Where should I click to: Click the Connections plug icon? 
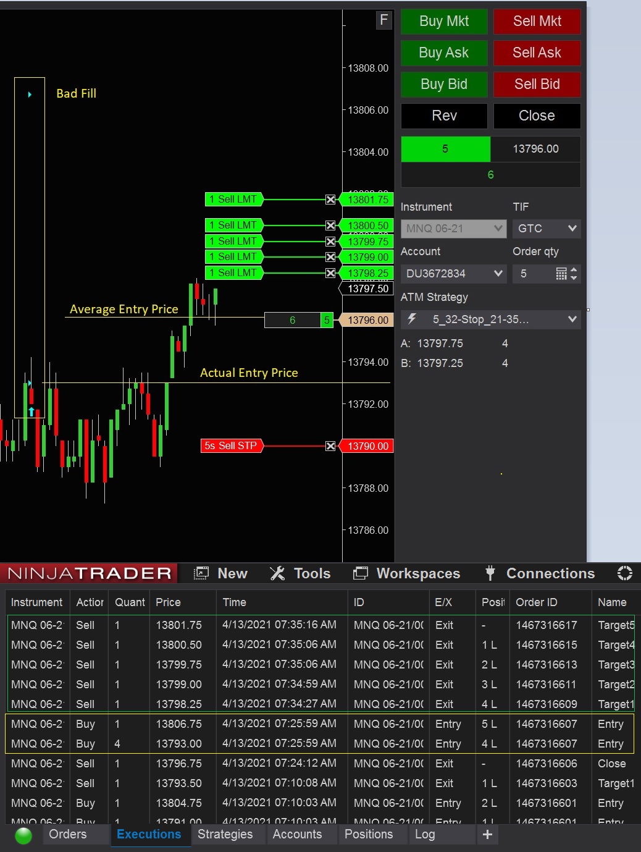point(490,573)
